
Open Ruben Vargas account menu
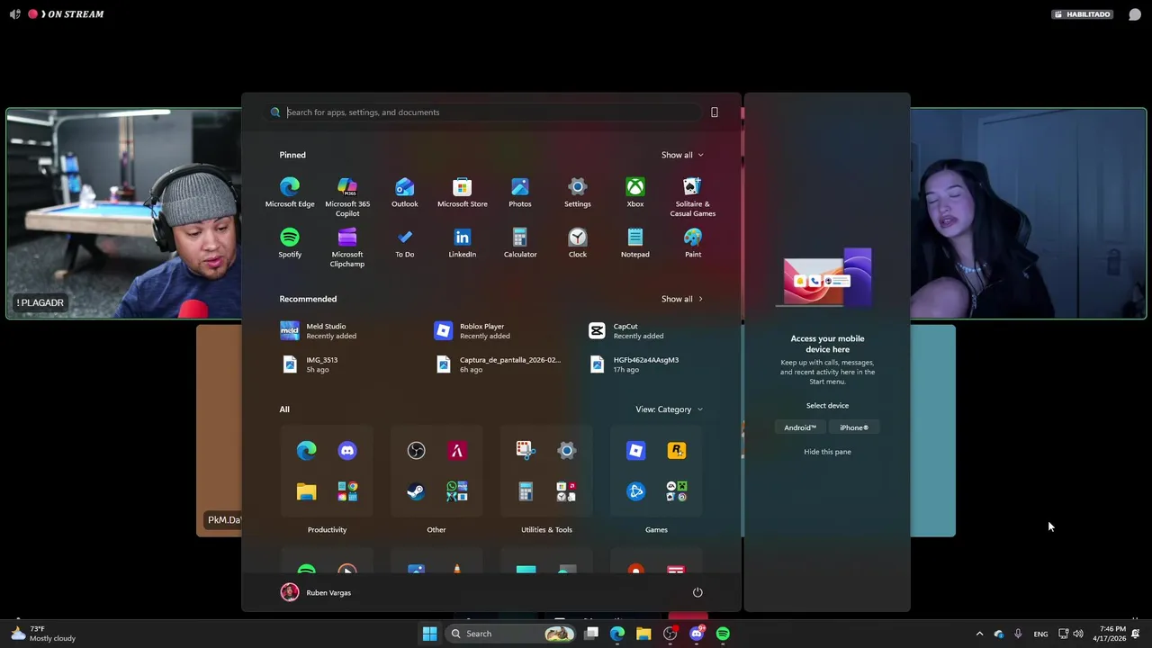tap(316, 592)
